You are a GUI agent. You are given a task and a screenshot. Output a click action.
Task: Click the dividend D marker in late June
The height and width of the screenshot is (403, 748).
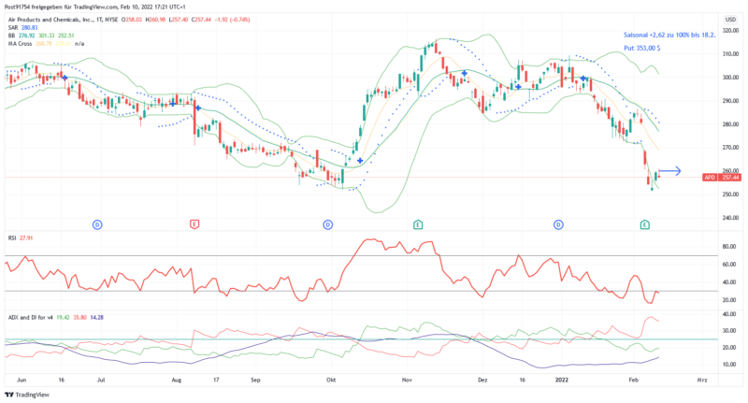tap(97, 224)
